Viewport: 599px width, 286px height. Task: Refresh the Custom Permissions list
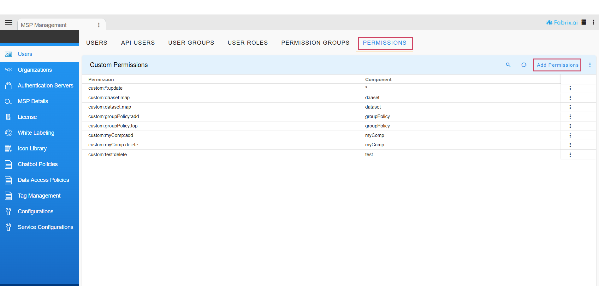[524, 65]
